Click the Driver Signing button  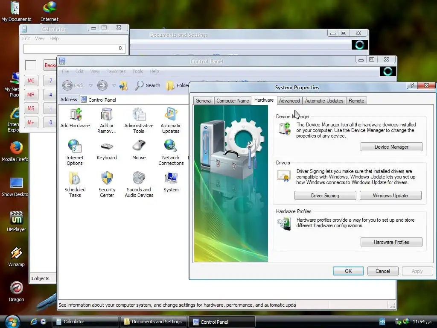tap(325, 196)
